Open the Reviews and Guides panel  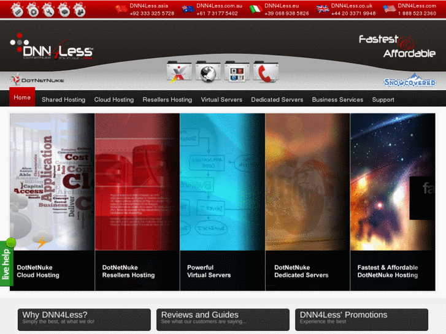click(223, 319)
